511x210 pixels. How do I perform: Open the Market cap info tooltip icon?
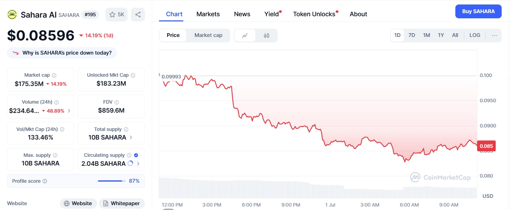(x=54, y=75)
